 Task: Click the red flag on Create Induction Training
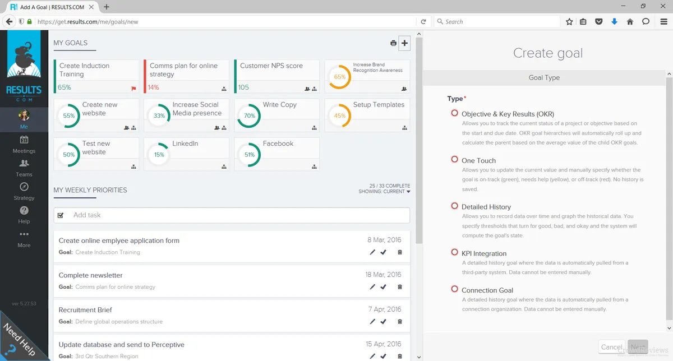tap(133, 89)
